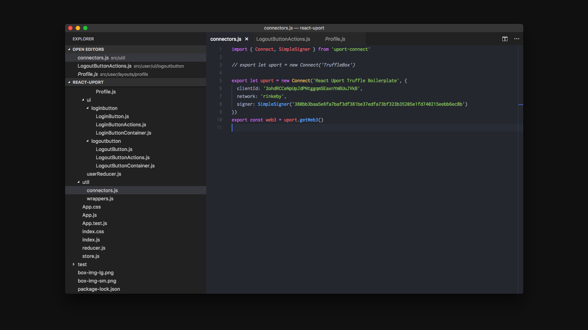Expand the test folder

coord(82,264)
